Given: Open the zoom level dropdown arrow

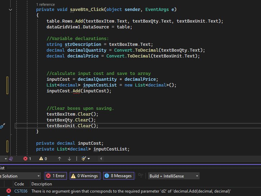Looking at the screenshot, I should click(6, 159).
